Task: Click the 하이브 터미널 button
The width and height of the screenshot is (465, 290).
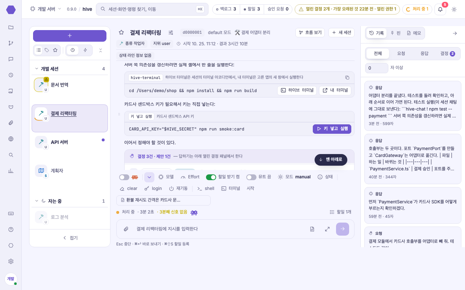Action: (297, 90)
